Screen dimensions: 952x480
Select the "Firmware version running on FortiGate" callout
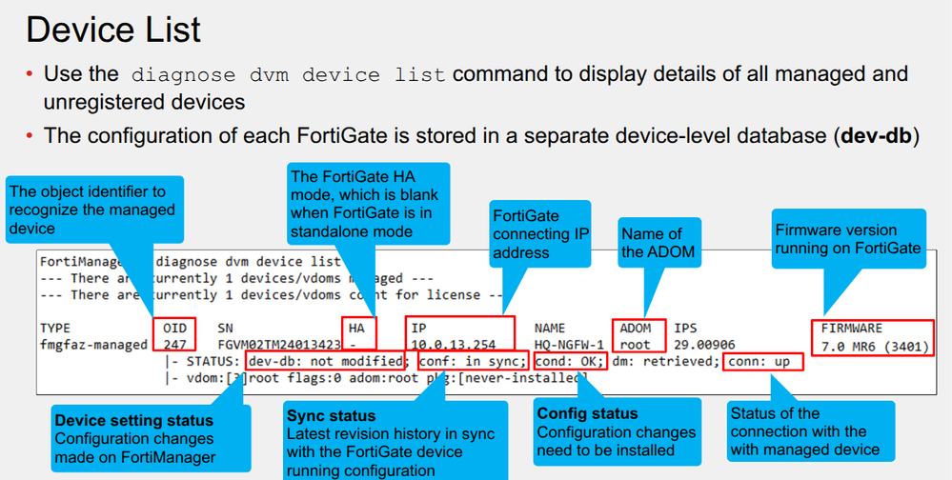[848, 238]
